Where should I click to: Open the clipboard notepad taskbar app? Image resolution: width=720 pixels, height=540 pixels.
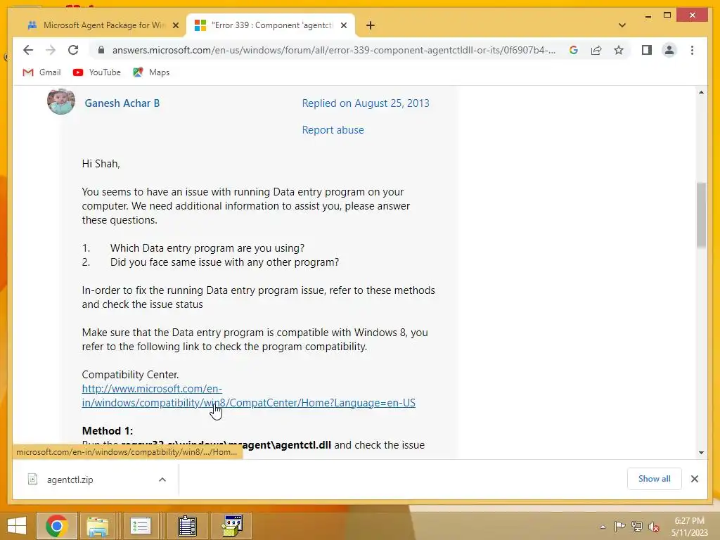click(x=187, y=525)
